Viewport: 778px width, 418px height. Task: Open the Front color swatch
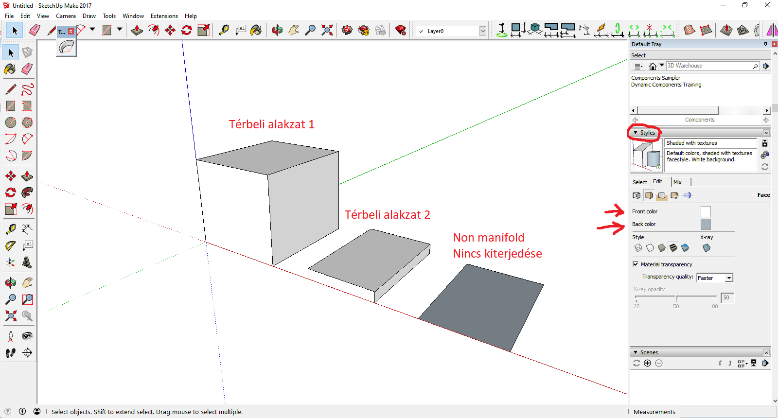tap(706, 211)
